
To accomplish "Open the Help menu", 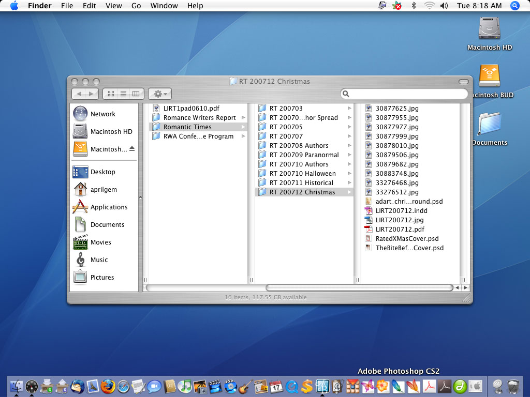I will pos(195,6).
